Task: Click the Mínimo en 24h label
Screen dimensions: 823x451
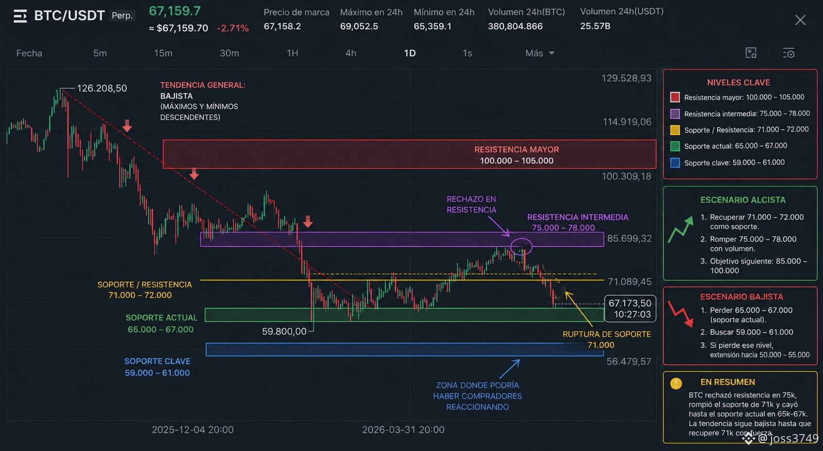Action: click(444, 12)
